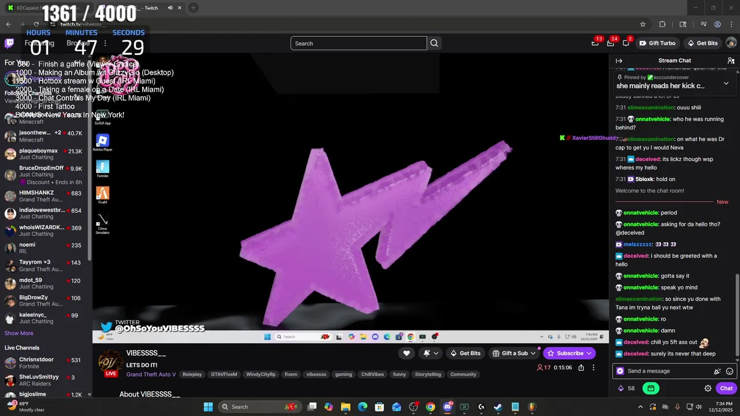Open the share stream icon

[x=581, y=367]
